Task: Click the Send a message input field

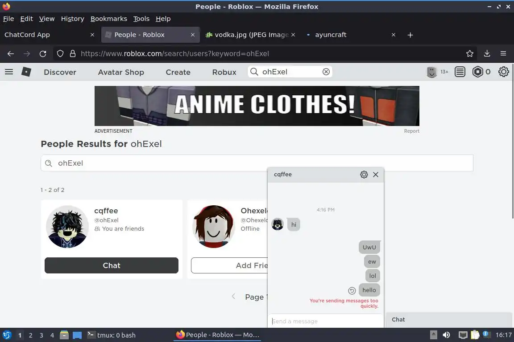Action: (x=326, y=321)
